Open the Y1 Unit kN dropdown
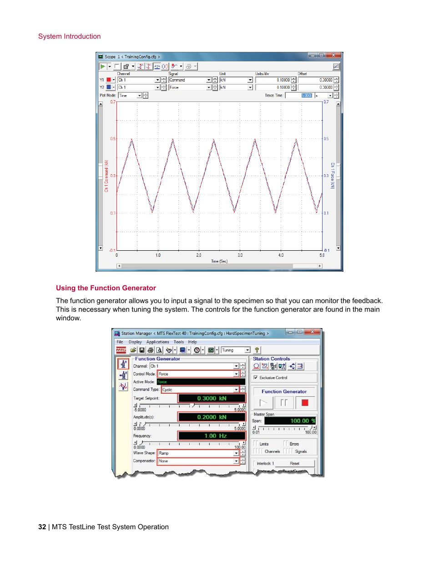 coord(250,80)
